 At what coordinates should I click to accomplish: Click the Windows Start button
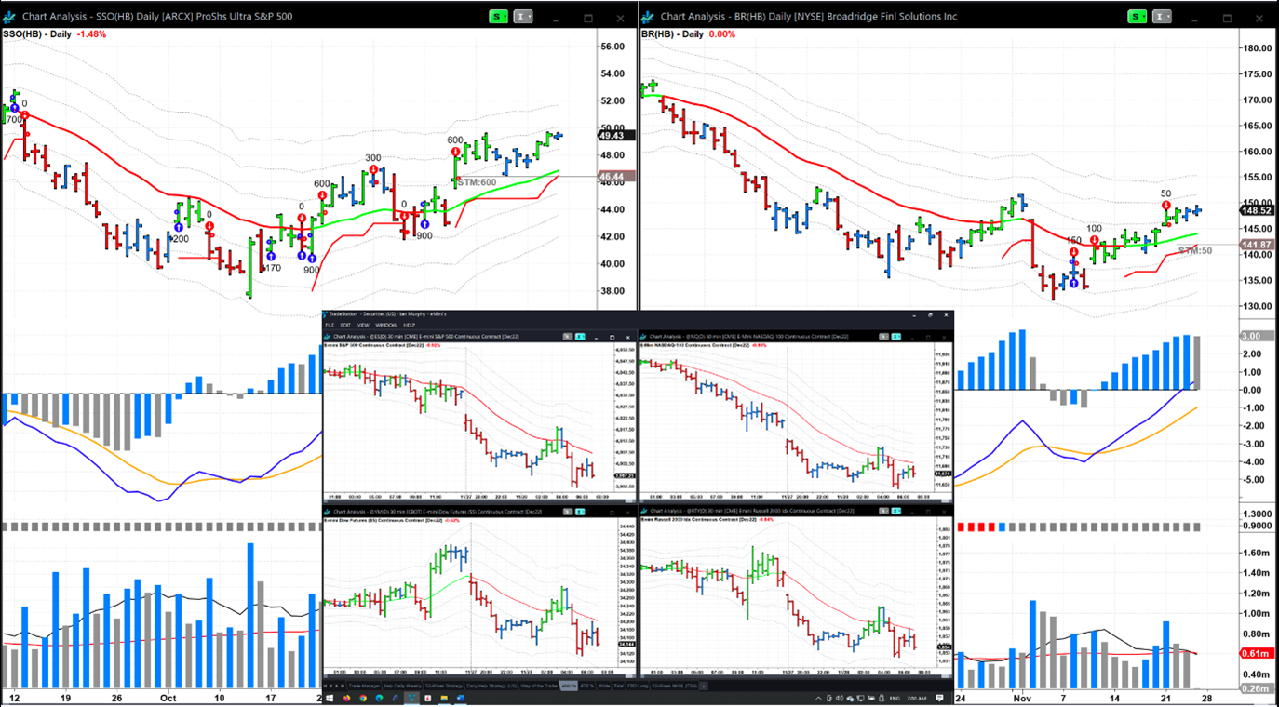[x=329, y=698]
